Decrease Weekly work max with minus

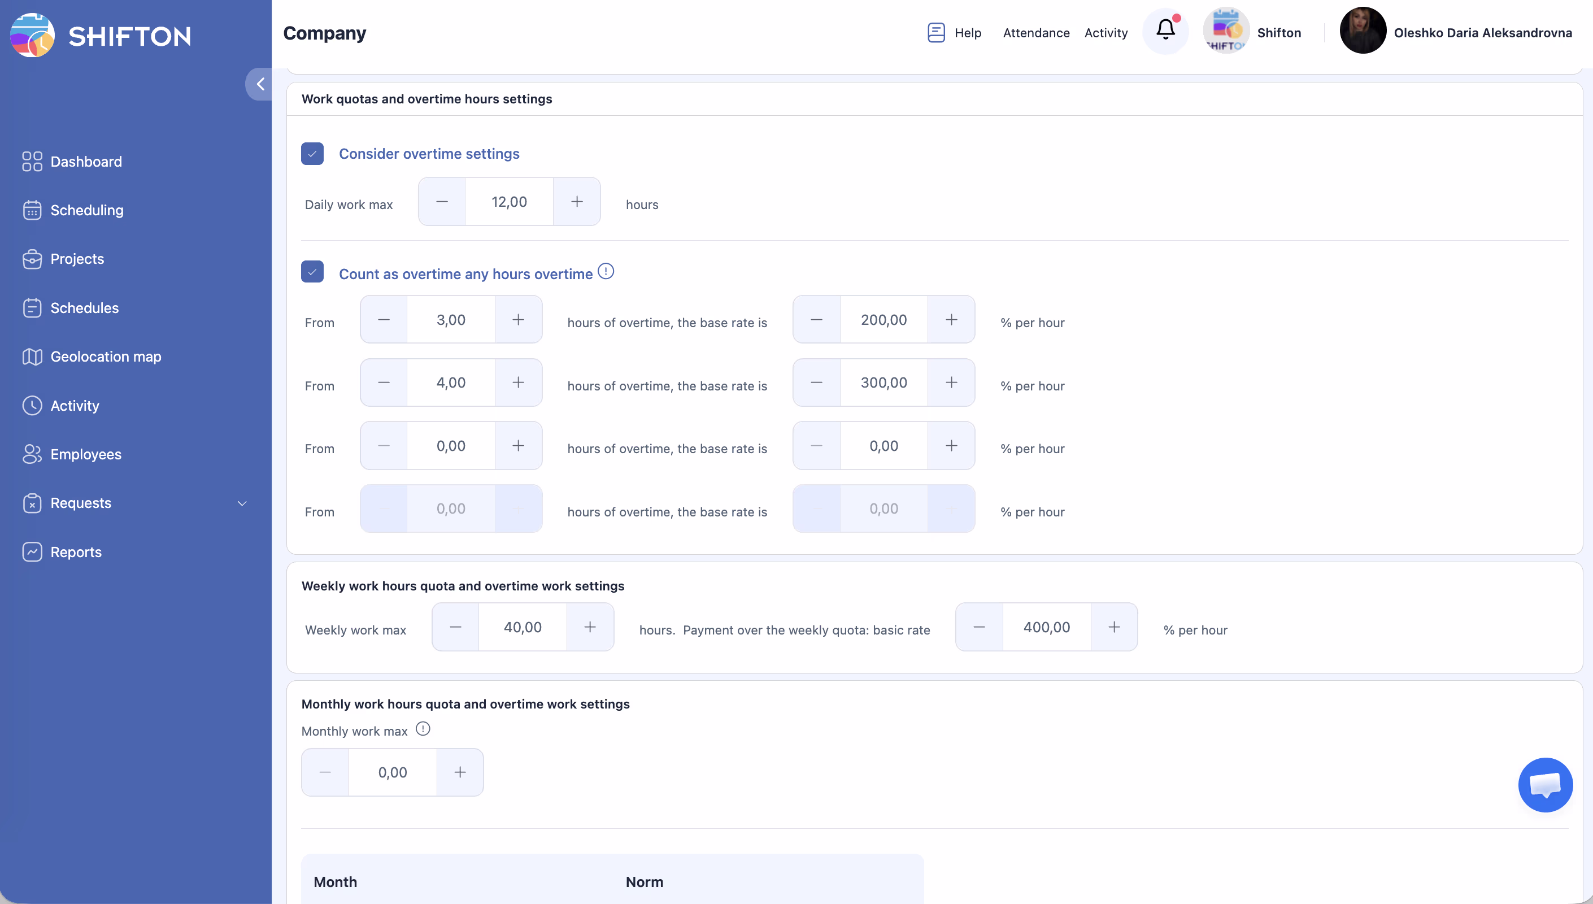455,627
